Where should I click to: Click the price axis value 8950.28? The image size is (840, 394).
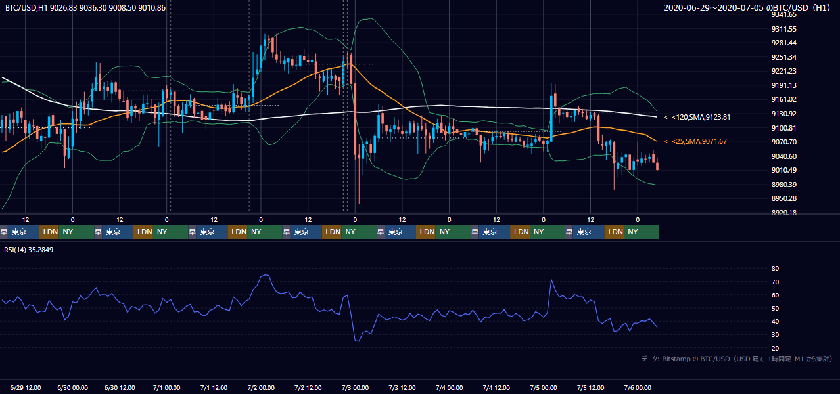tap(783, 198)
